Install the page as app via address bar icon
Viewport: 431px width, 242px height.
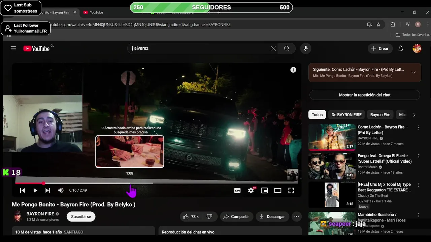pos(369,25)
